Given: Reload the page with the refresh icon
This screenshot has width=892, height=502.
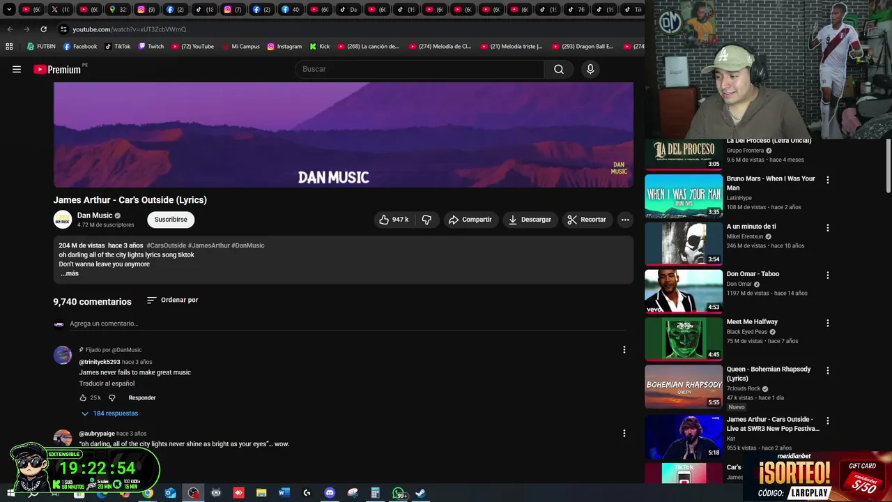Looking at the screenshot, I should coord(43,29).
